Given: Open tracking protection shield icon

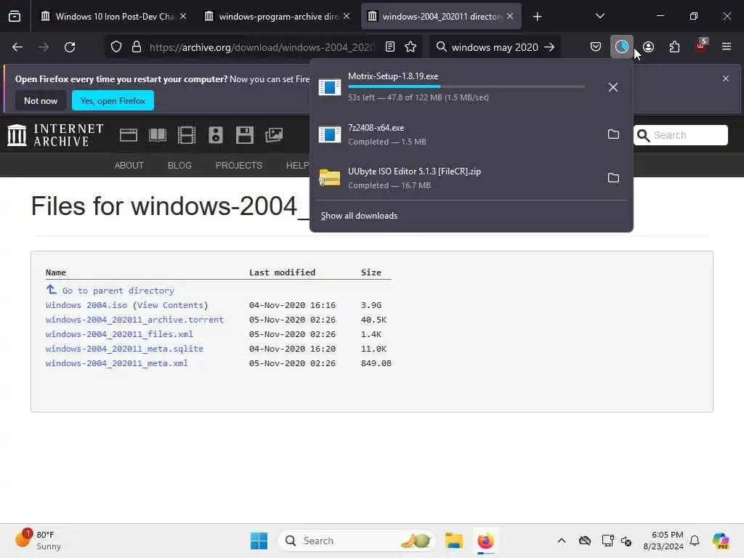Looking at the screenshot, I should point(116,47).
